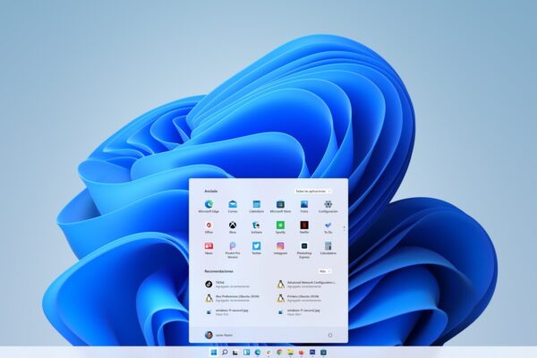Open File Explorer from the taskbar
537x358 pixels.
(290, 352)
